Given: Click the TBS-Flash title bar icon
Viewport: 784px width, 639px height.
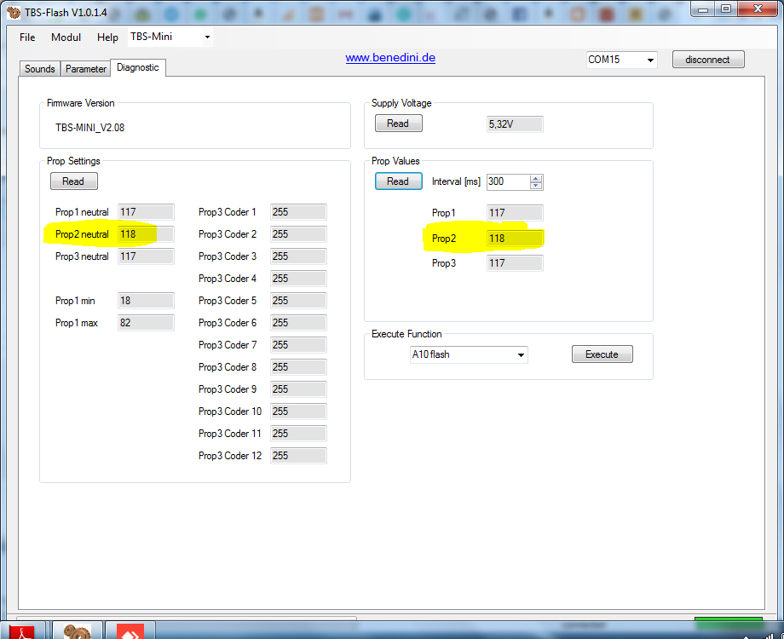Looking at the screenshot, I should click(x=12, y=13).
